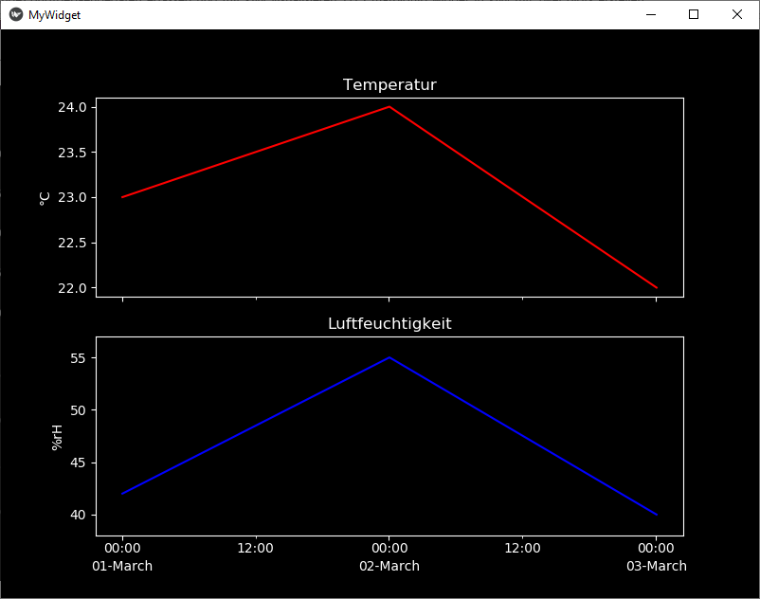Viewport: 760px width, 599px height.
Task: Click the Luftfeuchtigkeit chart title
Action: coord(389,323)
